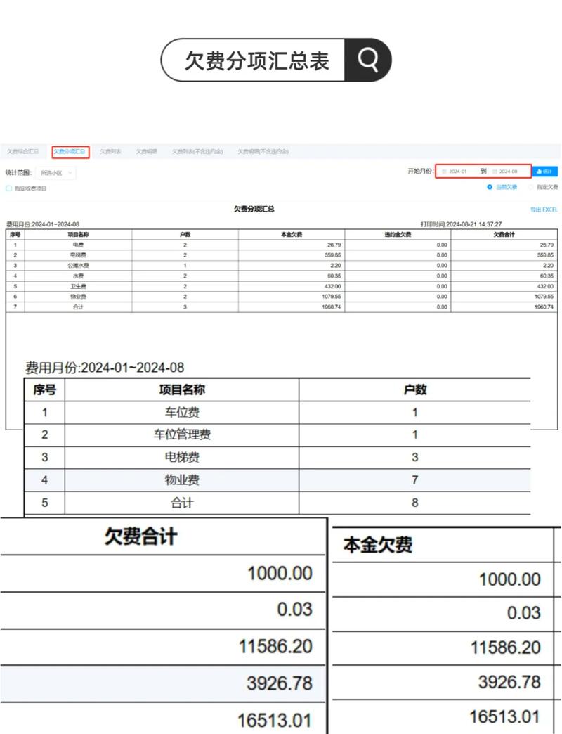
Task: Click the end month field 2024-08
Action: click(x=508, y=172)
